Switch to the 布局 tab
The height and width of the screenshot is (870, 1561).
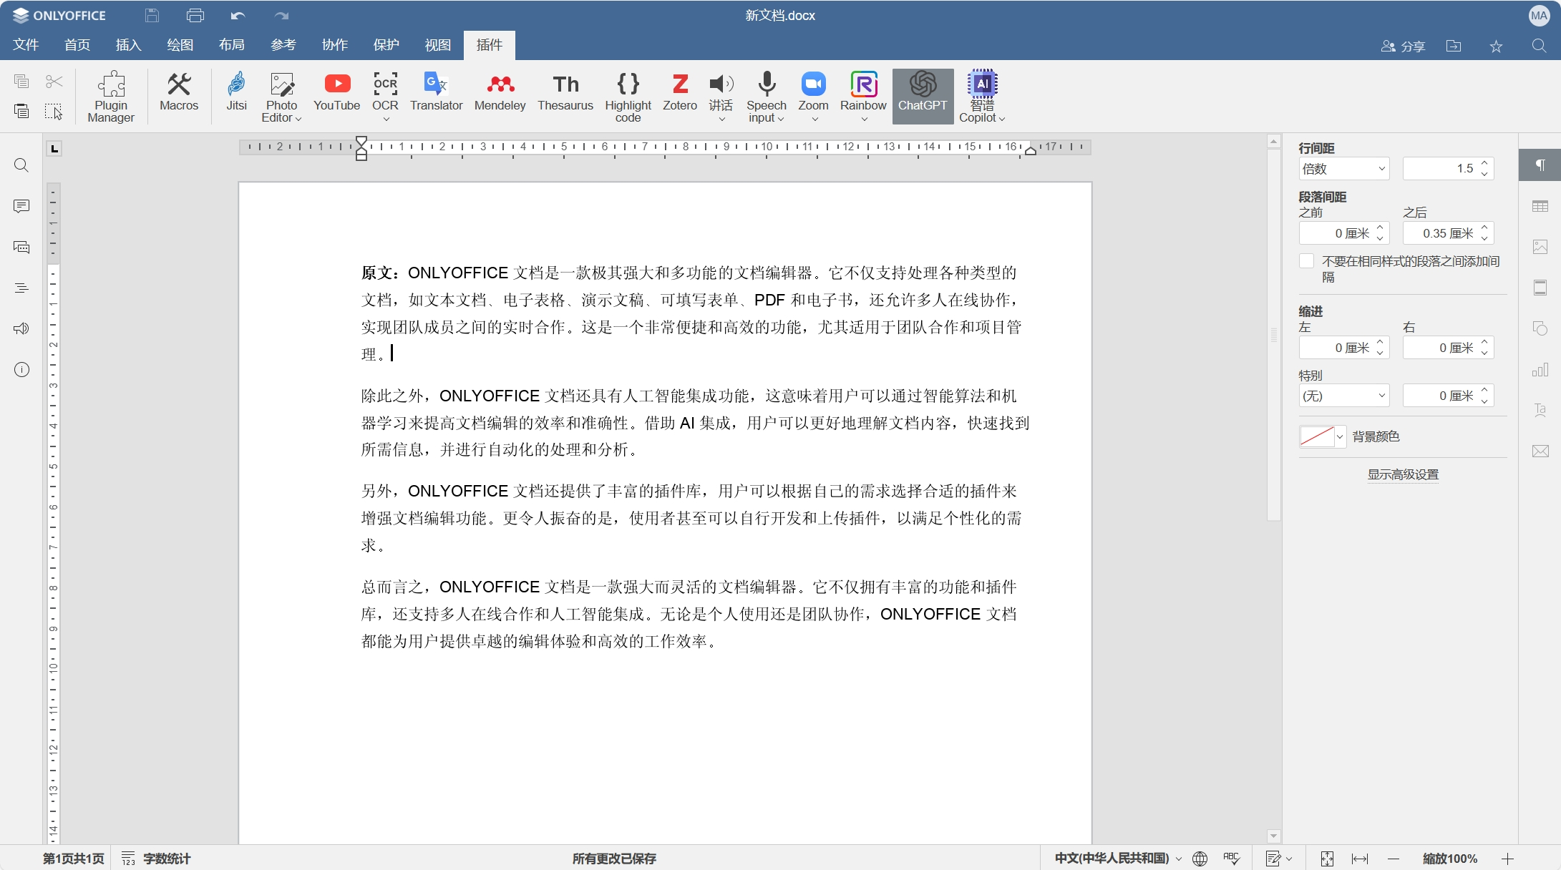pyautogui.click(x=232, y=45)
